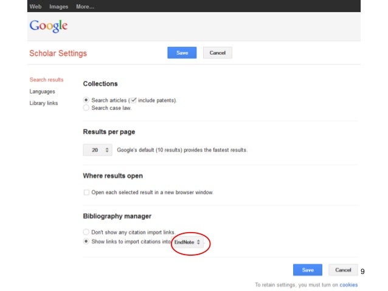Click the Google's default results note
The height and width of the screenshot is (291, 388).
click(x=182, y=150)
